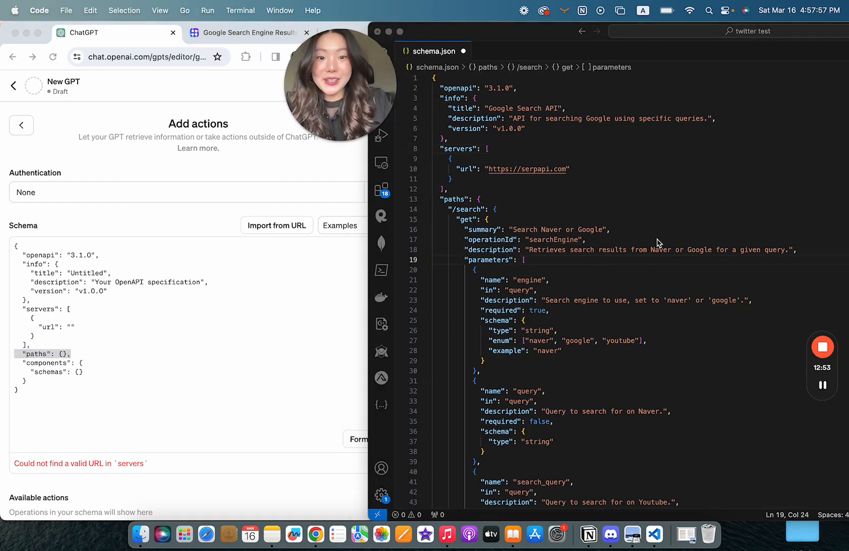The width and height of the screenshot is (849, 551).
Task: Click the Learn more link
Action: pyautogui.click(x=198, y=148)
